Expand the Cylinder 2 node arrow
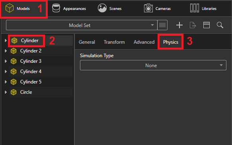The width and height of the screenshot is (232, 145). coord(6,51)
